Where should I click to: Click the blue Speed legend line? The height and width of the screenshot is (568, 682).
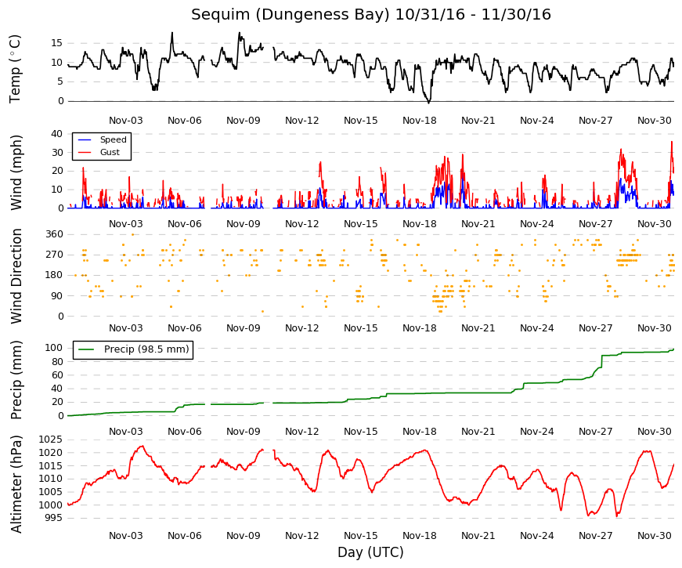85,139
